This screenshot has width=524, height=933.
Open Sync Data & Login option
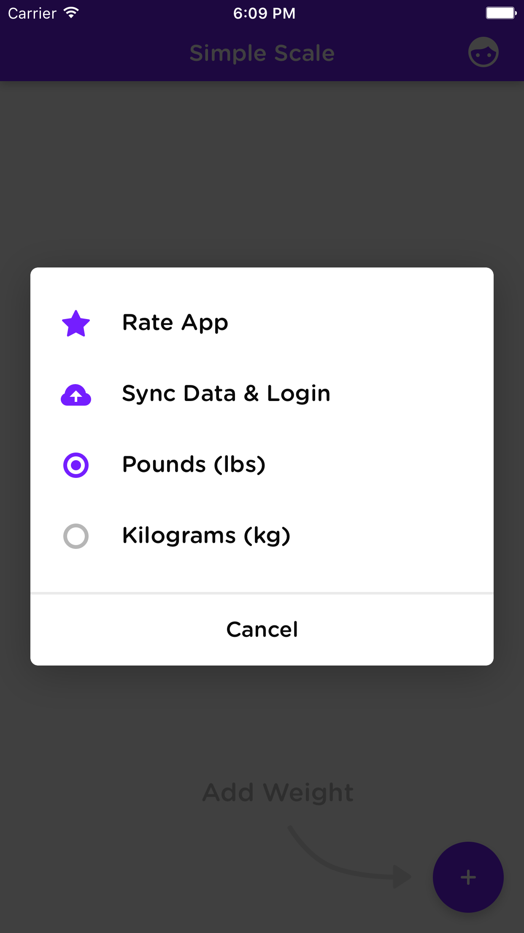tap(226, 394)
